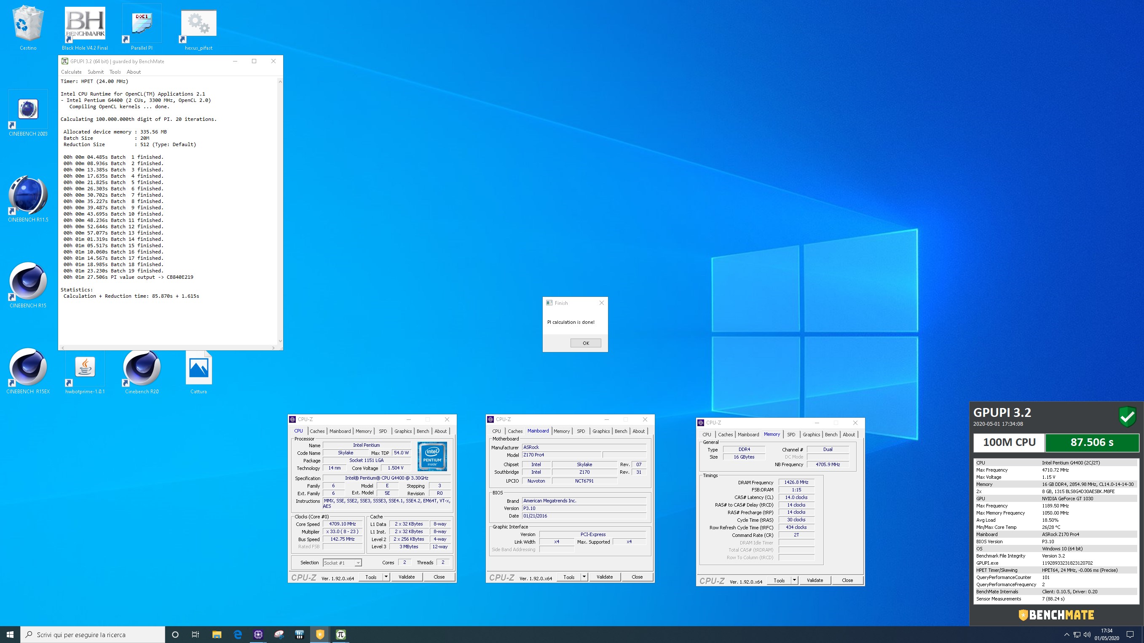Viewport: 1144px width, 643px height.
Task: Launch Microsoft Edge from taskbar
Action: (x=238, y=635)
